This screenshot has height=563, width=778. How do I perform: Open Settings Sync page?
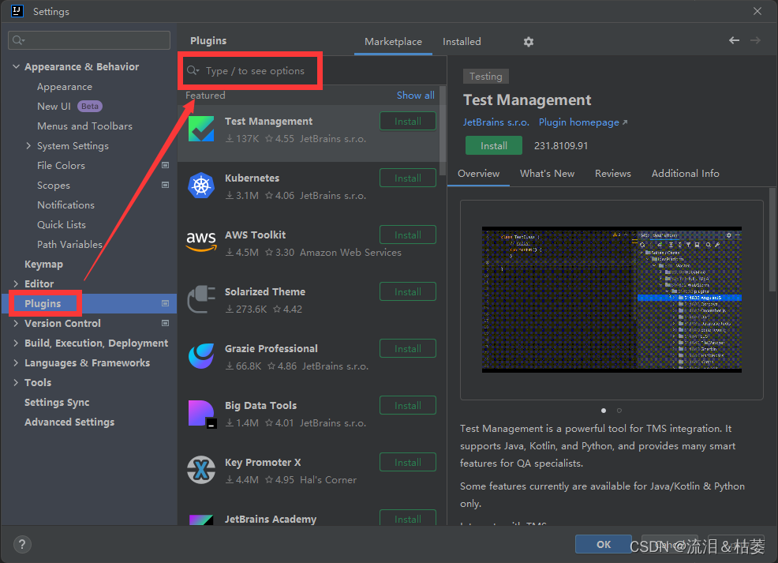click(x=57, y=402)
